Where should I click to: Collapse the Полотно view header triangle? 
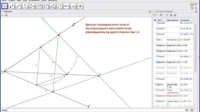point(2,12)
